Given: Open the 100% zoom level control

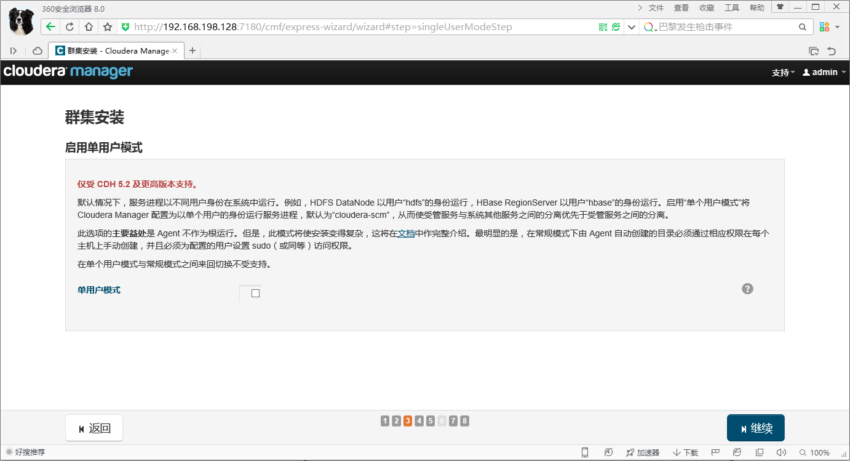Looking at the screenshot, I should (x=814, y=452).
